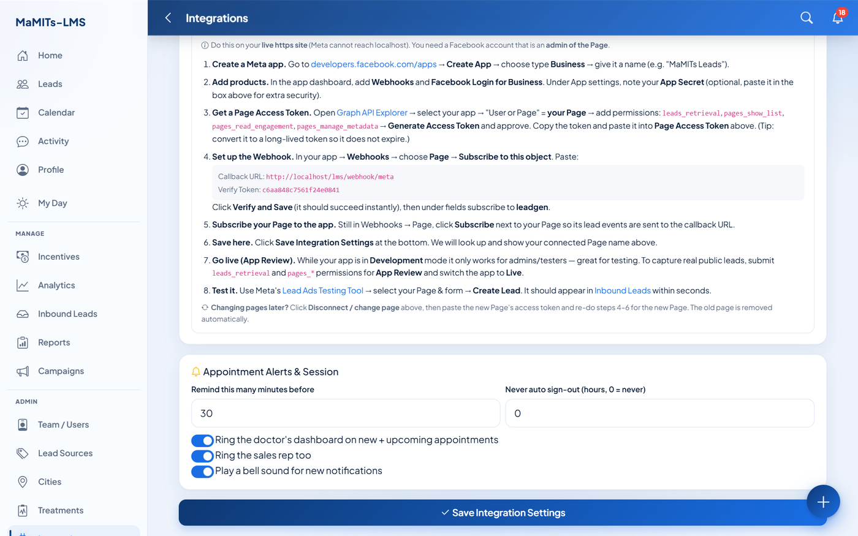
Task: Click the Lead Sources menu label
Action: pos(66,453)
